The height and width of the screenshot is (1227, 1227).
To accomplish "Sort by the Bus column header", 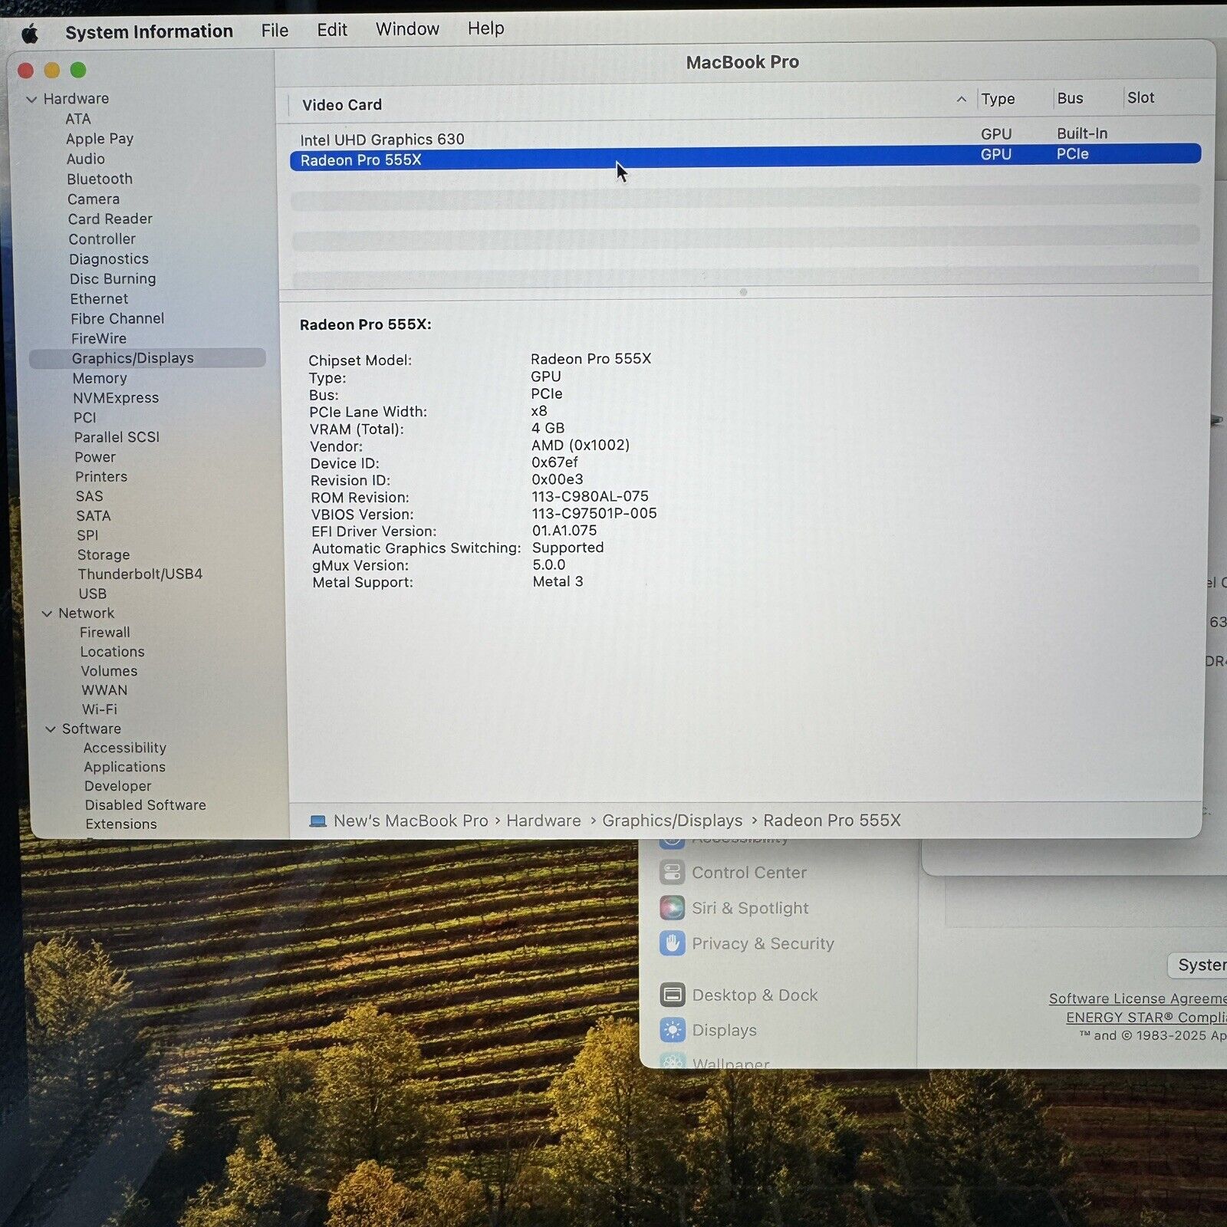I will tap(1070, 98).
